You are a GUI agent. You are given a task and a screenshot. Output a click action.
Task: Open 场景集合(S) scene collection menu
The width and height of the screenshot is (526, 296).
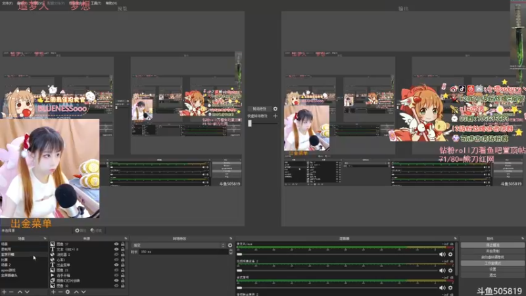click(x=77, y=3)
